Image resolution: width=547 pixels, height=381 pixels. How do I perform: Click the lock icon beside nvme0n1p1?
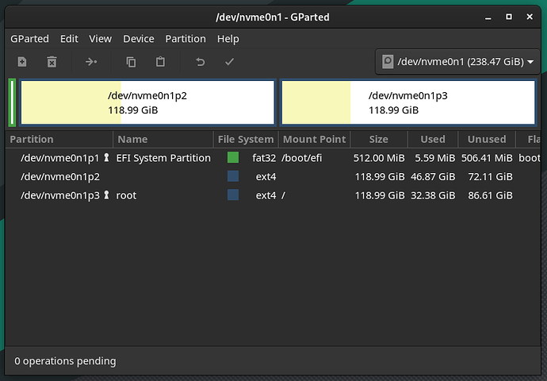point(107,157)
